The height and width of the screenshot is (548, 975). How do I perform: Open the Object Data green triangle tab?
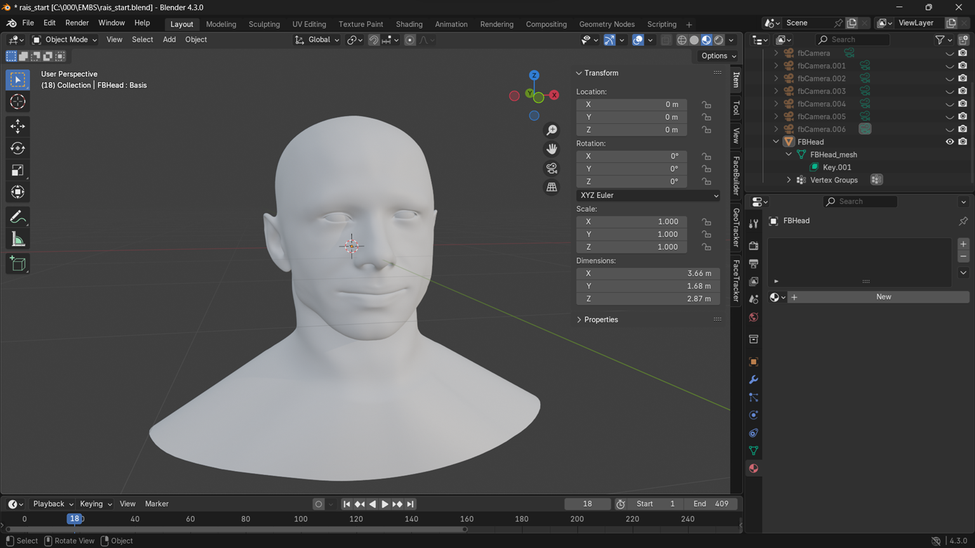pos(753,450)
